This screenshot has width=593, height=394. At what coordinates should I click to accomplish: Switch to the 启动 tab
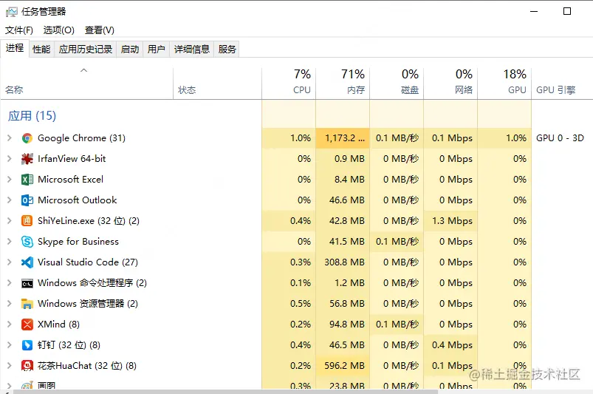coord(130,50)
